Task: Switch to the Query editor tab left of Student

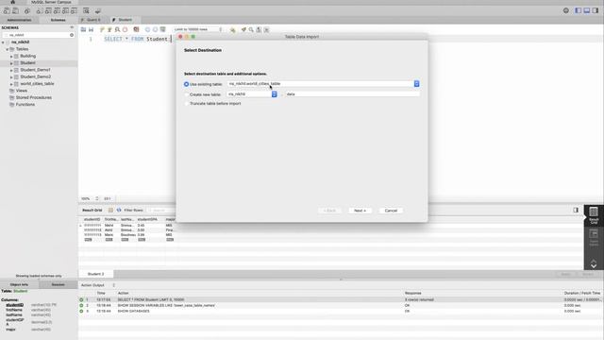Action: pyautogui.click(x=92, y=20)
